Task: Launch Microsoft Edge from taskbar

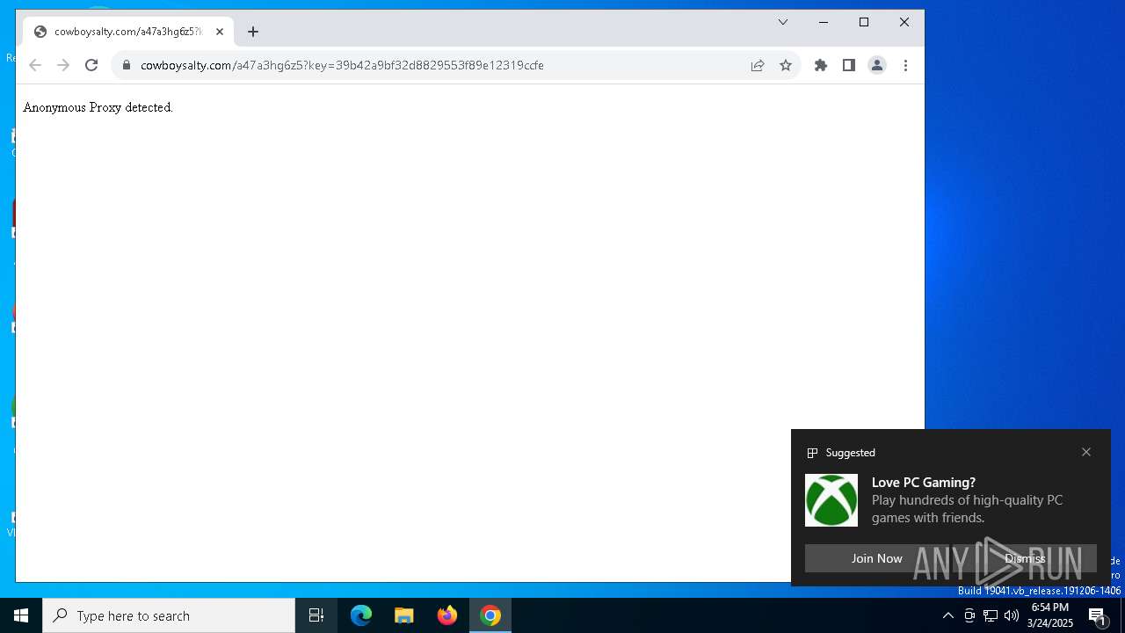Action: pyautogui.click(x=361, y=615)
